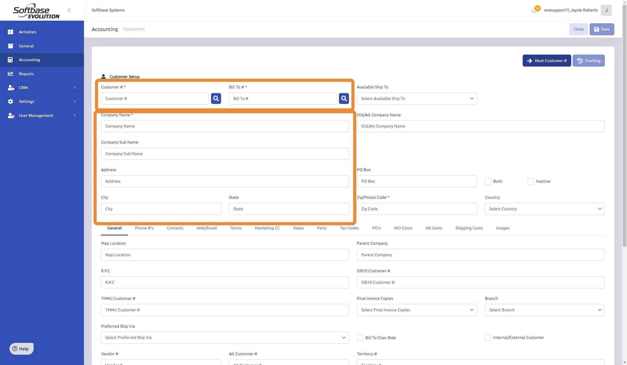627x365 pixels.
Task: Open the Select Country dropdown
Action: [544, 209]
